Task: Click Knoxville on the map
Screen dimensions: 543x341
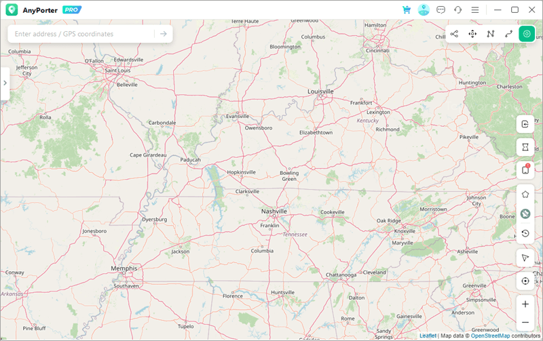Action: tap(405, 231)
